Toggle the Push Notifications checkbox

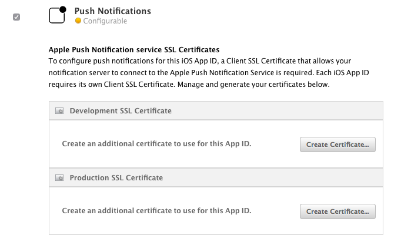click(x=16, y=16)
